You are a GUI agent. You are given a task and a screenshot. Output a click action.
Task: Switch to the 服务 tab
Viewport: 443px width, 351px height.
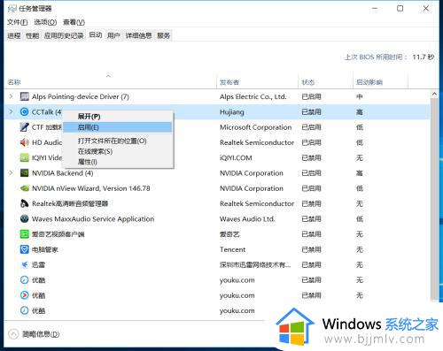pos(163,35)
